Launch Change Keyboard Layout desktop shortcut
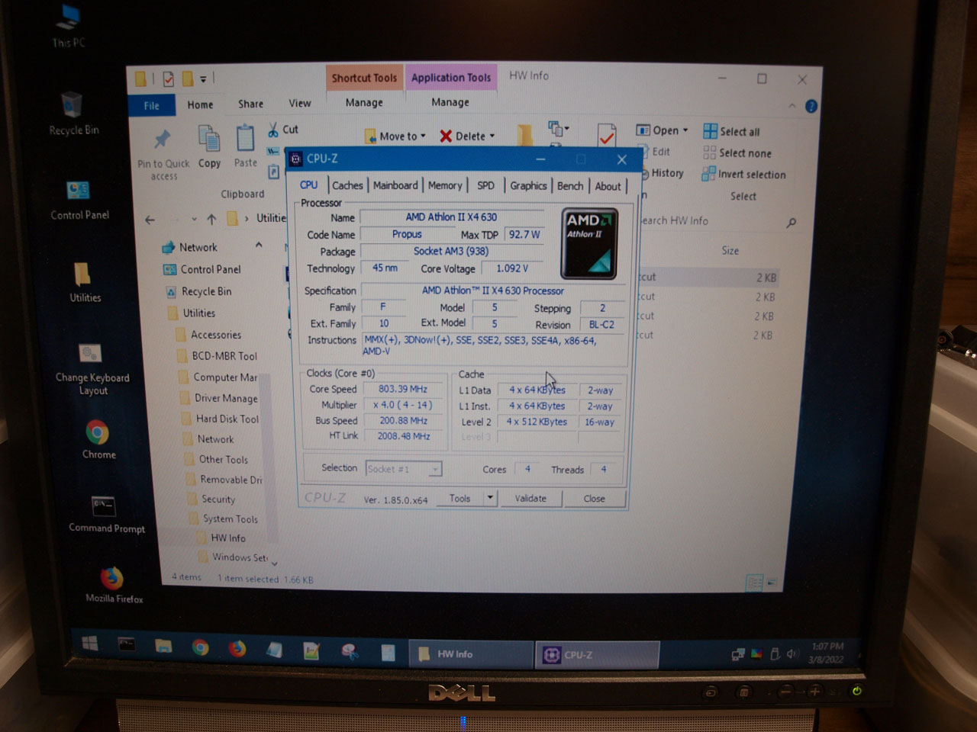This screenshot has height=732, width=977. click(x=92, y=370)
